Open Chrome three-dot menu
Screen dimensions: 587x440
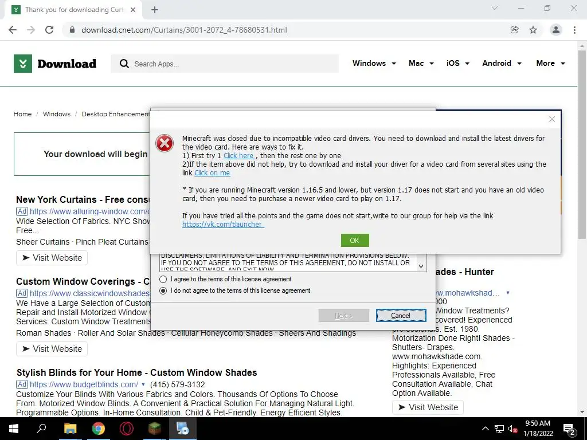[x=574, y=30]
